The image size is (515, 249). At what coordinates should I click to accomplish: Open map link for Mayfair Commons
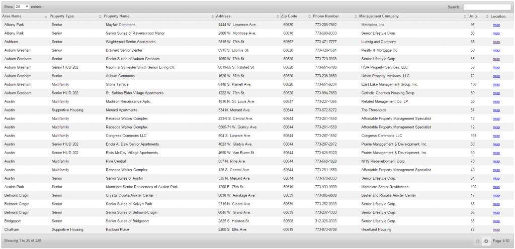coord(496,25)
